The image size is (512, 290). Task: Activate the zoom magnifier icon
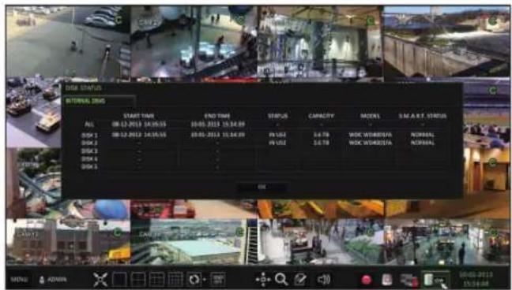coord(281,280)
